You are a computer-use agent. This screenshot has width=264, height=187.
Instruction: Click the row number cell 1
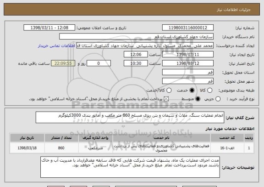coord(249,148)
